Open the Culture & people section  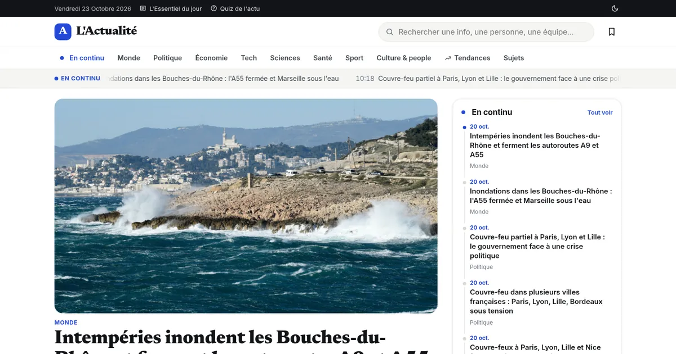click(x=403, y=58)
